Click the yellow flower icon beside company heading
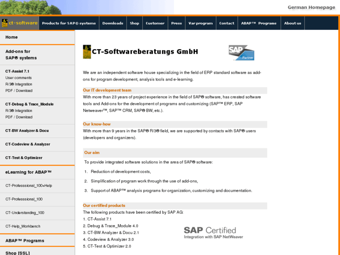 (x=87, y=51)
